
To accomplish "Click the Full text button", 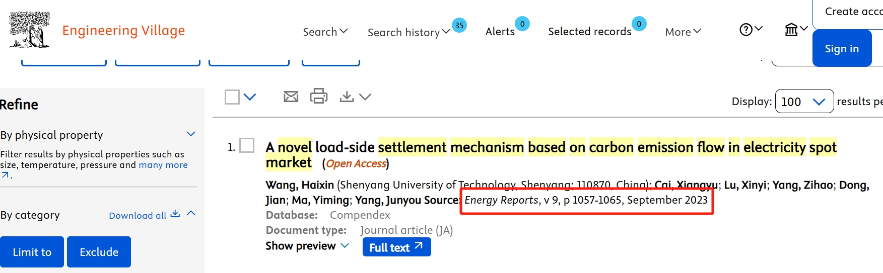I will point(396,247).
